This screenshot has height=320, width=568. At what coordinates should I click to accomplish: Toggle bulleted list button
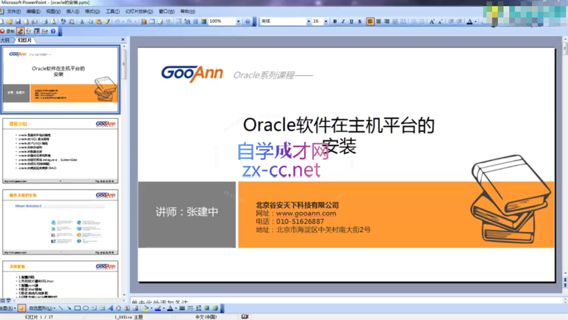coord(422,22)
